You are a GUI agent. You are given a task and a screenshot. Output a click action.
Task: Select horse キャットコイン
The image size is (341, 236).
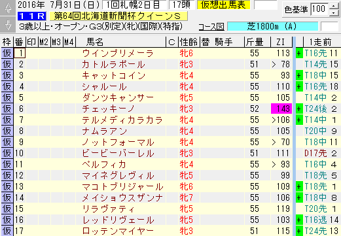(x=114, y=76)
